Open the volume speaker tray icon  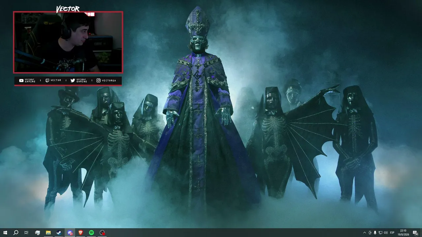[386, 233]
